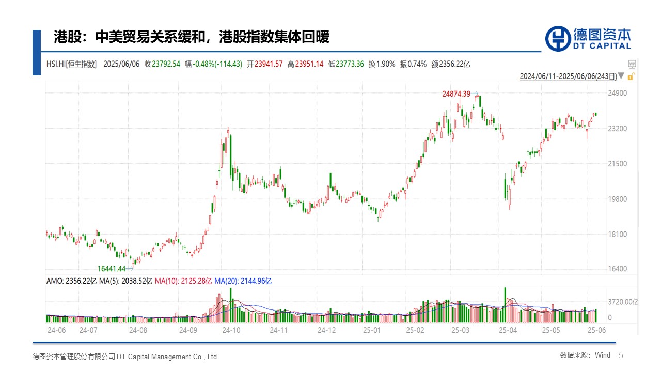Click the 数据来源 Wind source text

click(585, 355)
